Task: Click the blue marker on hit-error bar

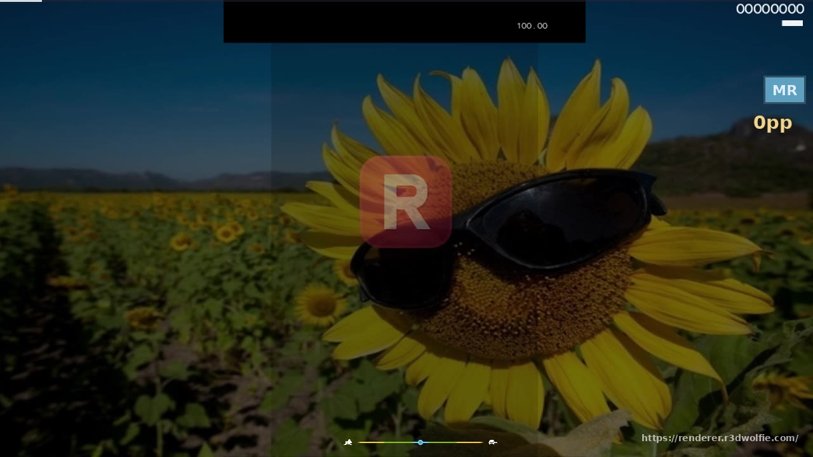Action: [x=420, y=442]
